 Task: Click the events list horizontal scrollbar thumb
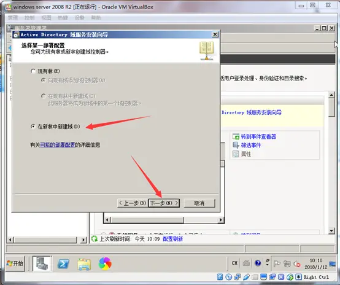(147, 220)
